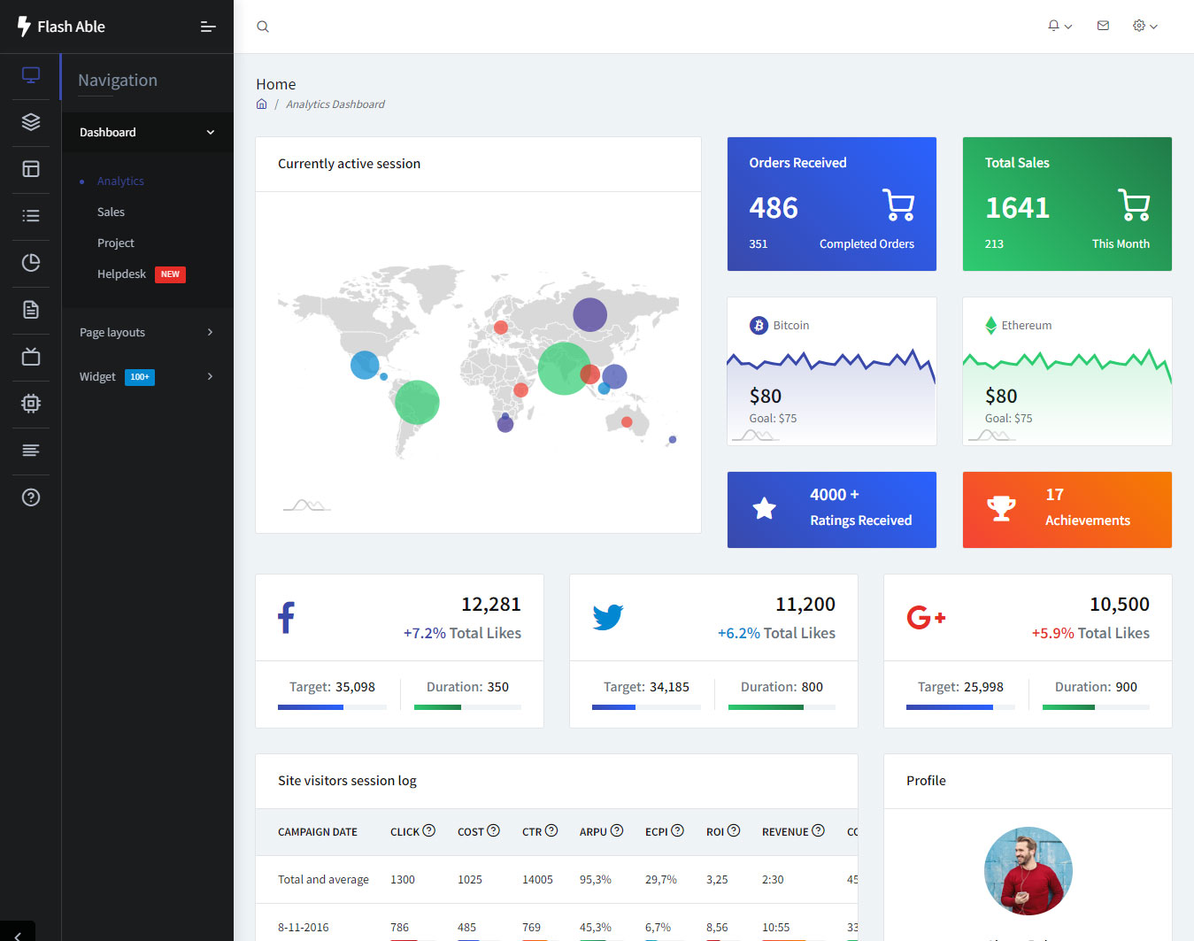Click the Facebook Target progress bar
Screen dimensions: 1194x941
332,707
